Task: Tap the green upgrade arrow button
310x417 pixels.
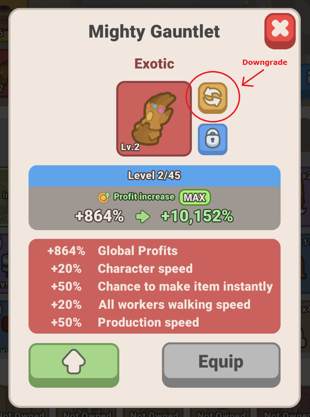Action: click(x=74, y=365)
